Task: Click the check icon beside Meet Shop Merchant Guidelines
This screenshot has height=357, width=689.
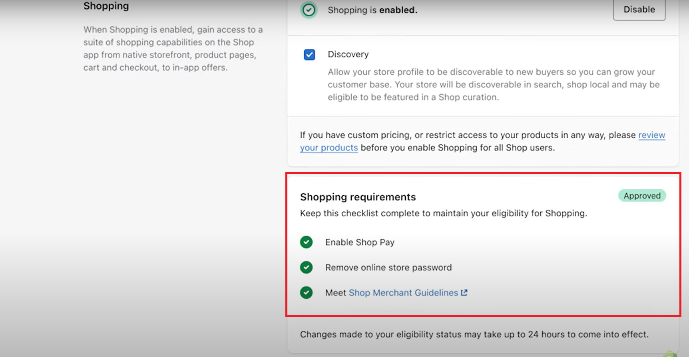Action: 307,293
